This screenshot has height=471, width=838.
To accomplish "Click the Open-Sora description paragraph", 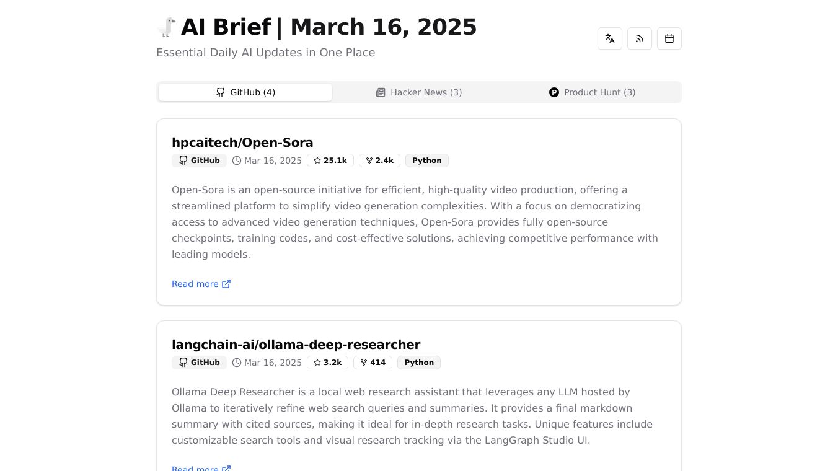I will [x=415, y=222].
